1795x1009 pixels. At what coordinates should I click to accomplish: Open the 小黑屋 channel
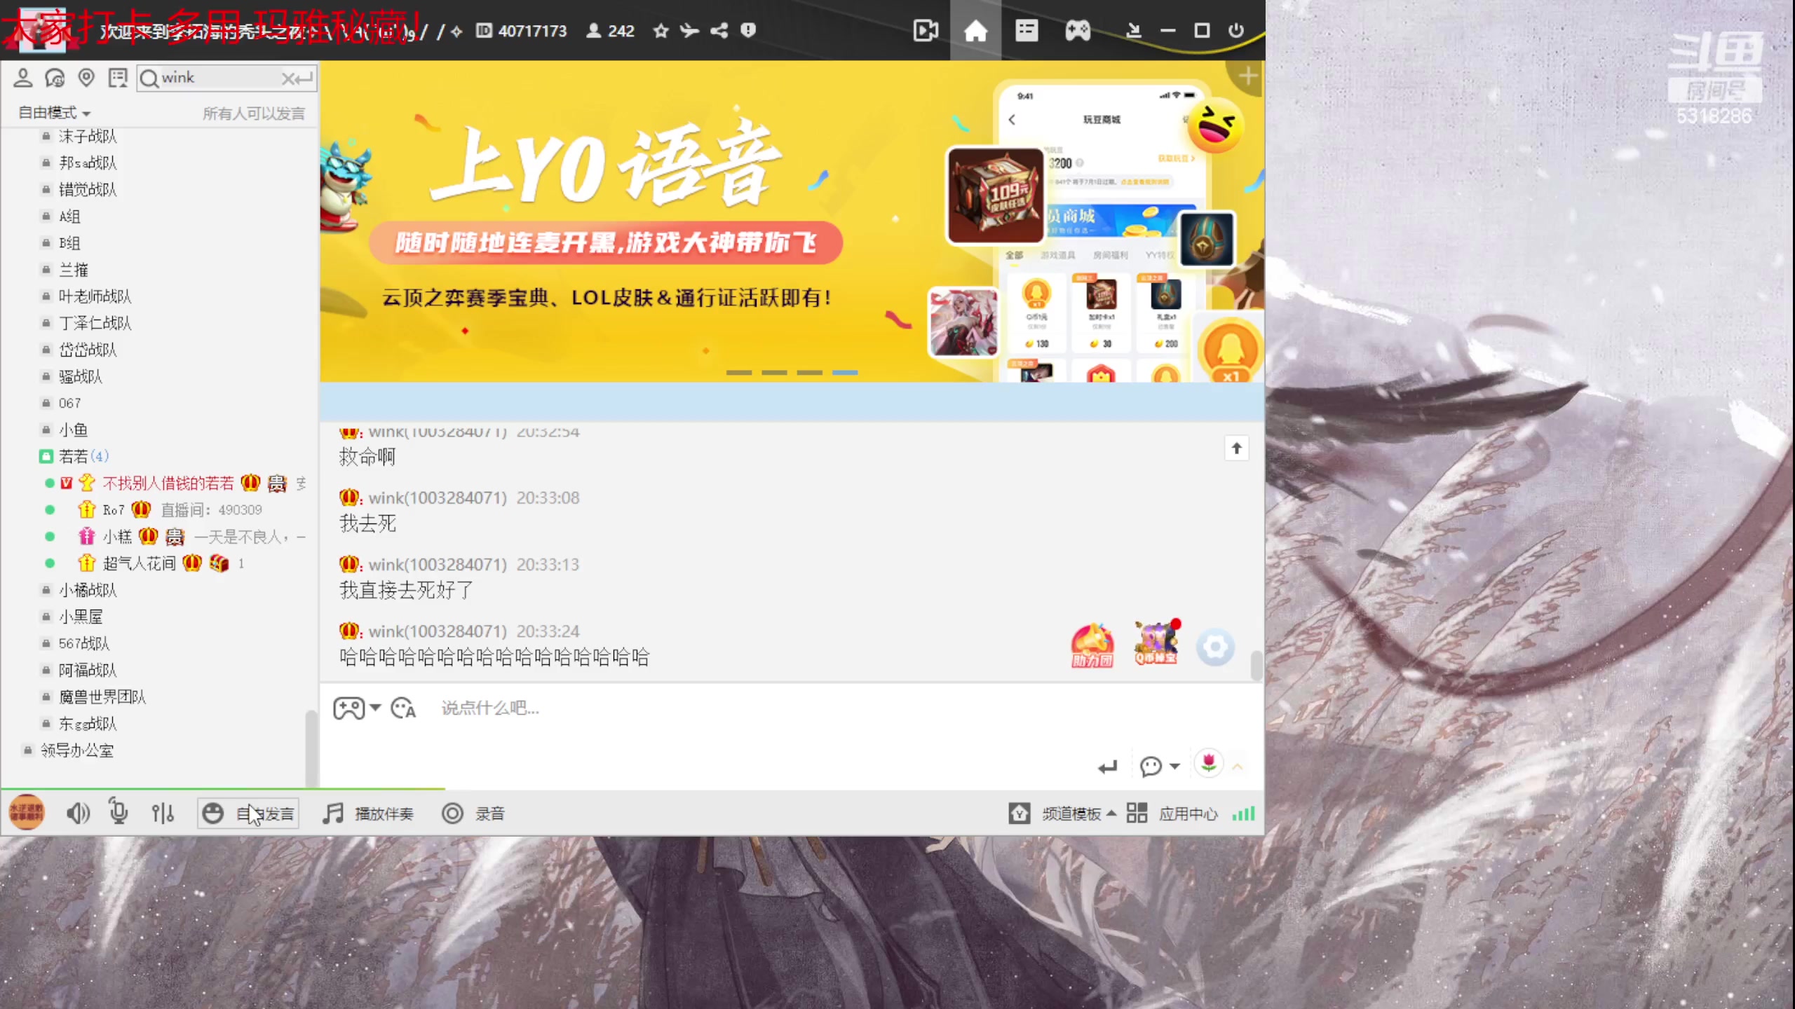coord(81,617)
